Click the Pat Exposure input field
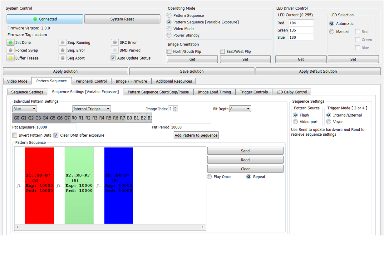The image size is (384, 257). tap(56, 127)
